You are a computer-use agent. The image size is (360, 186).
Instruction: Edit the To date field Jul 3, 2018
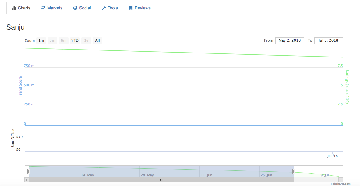point(329,40)
